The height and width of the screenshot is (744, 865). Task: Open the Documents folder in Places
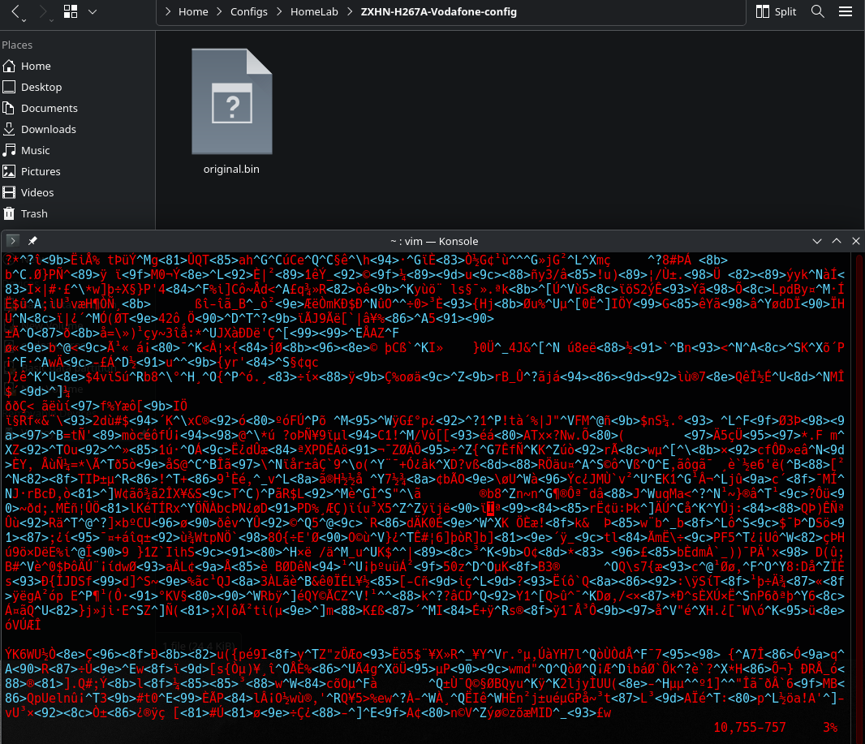[x=50, y=108]
